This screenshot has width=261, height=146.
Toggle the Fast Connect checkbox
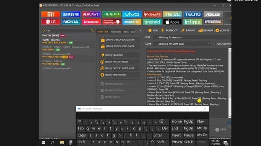tap(214, 44)
